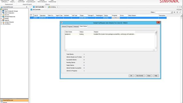Sort by the Operation column header
183x103 pixels.
[43, 15]
